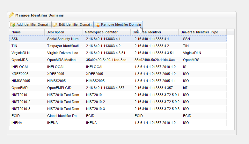Image resolution: width=249 pixels, height=144 pixels.
Task: Click namespace cell 2.16.840.1.113883.4.2
Action: [x=103, y=46]
